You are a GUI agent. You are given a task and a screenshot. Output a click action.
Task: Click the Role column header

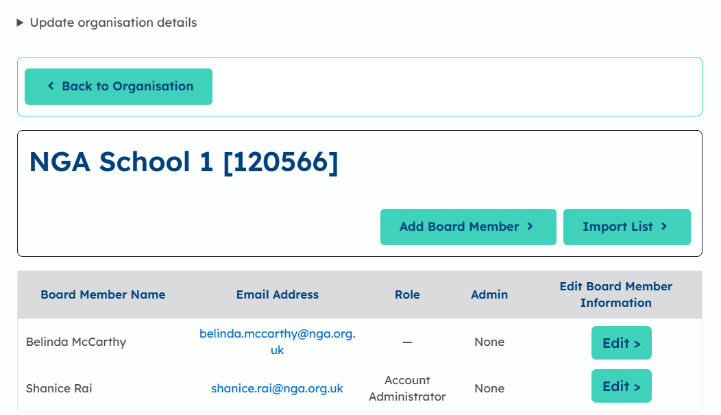tap(407, 294)
